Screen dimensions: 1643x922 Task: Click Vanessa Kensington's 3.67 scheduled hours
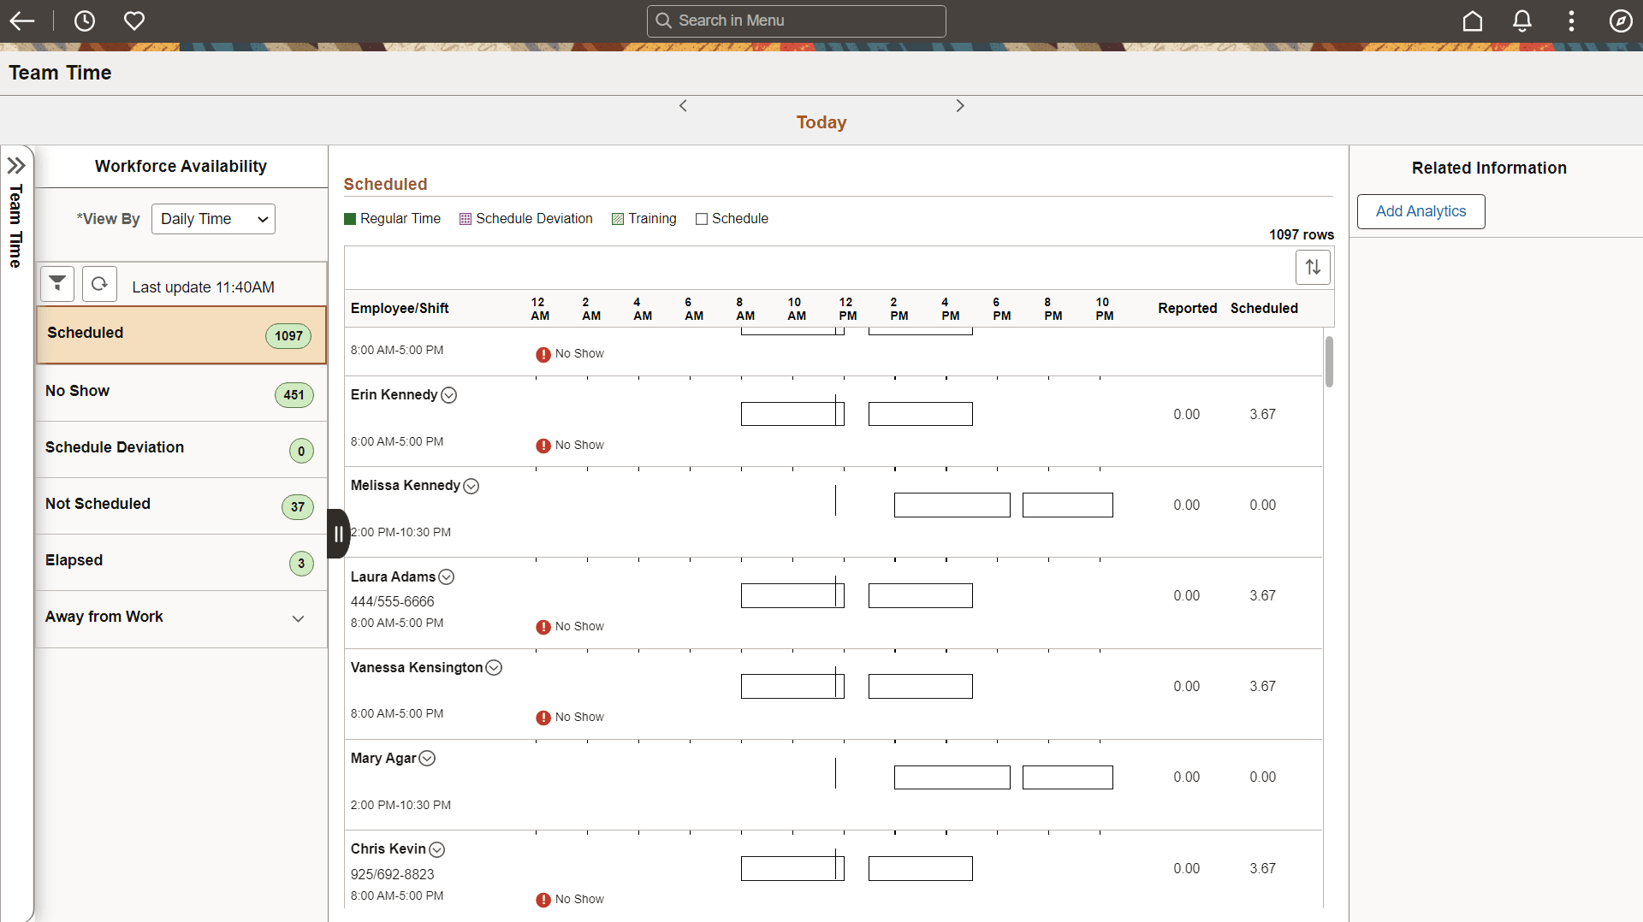[x=1262, y=687]
